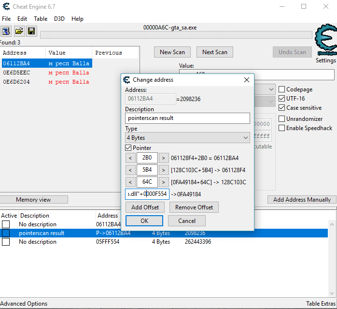Enable the Speedhack checkbox
Image resolution: width=337 pixels, height=309 pixels.
tap(282, 128)
